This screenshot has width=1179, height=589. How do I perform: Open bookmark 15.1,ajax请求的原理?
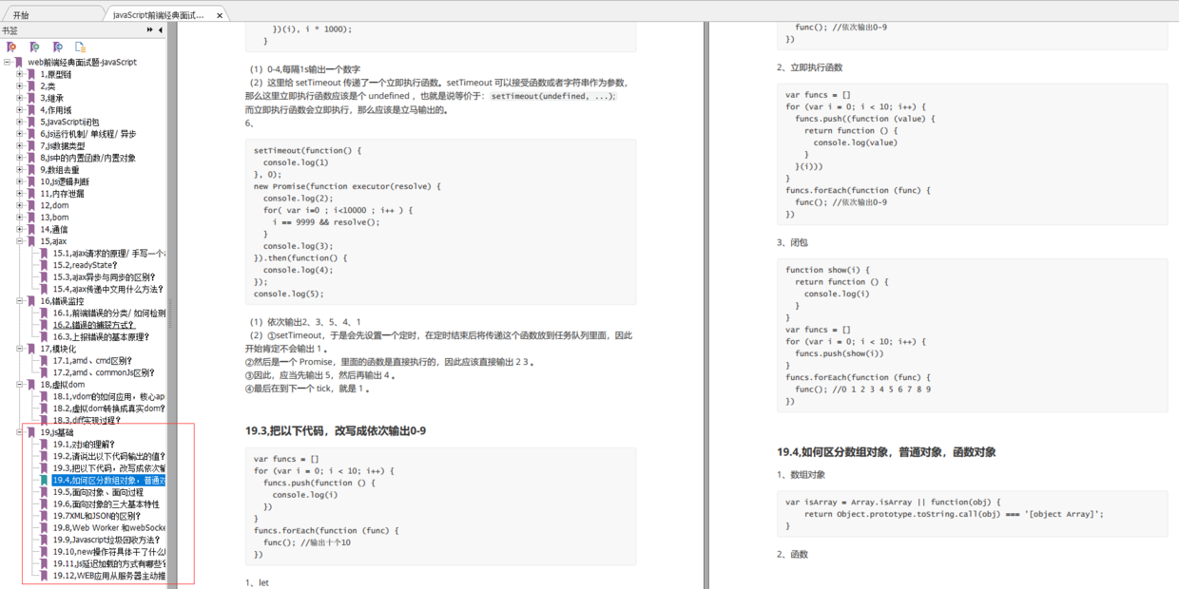point(109,254)
